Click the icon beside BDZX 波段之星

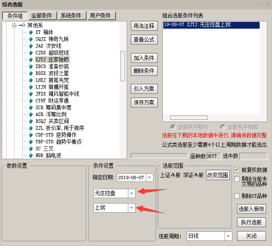tap(31, 73)
